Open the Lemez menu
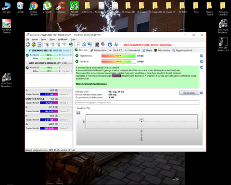The height and width of the screenshot is (185, 231). [x=35, y=40]
